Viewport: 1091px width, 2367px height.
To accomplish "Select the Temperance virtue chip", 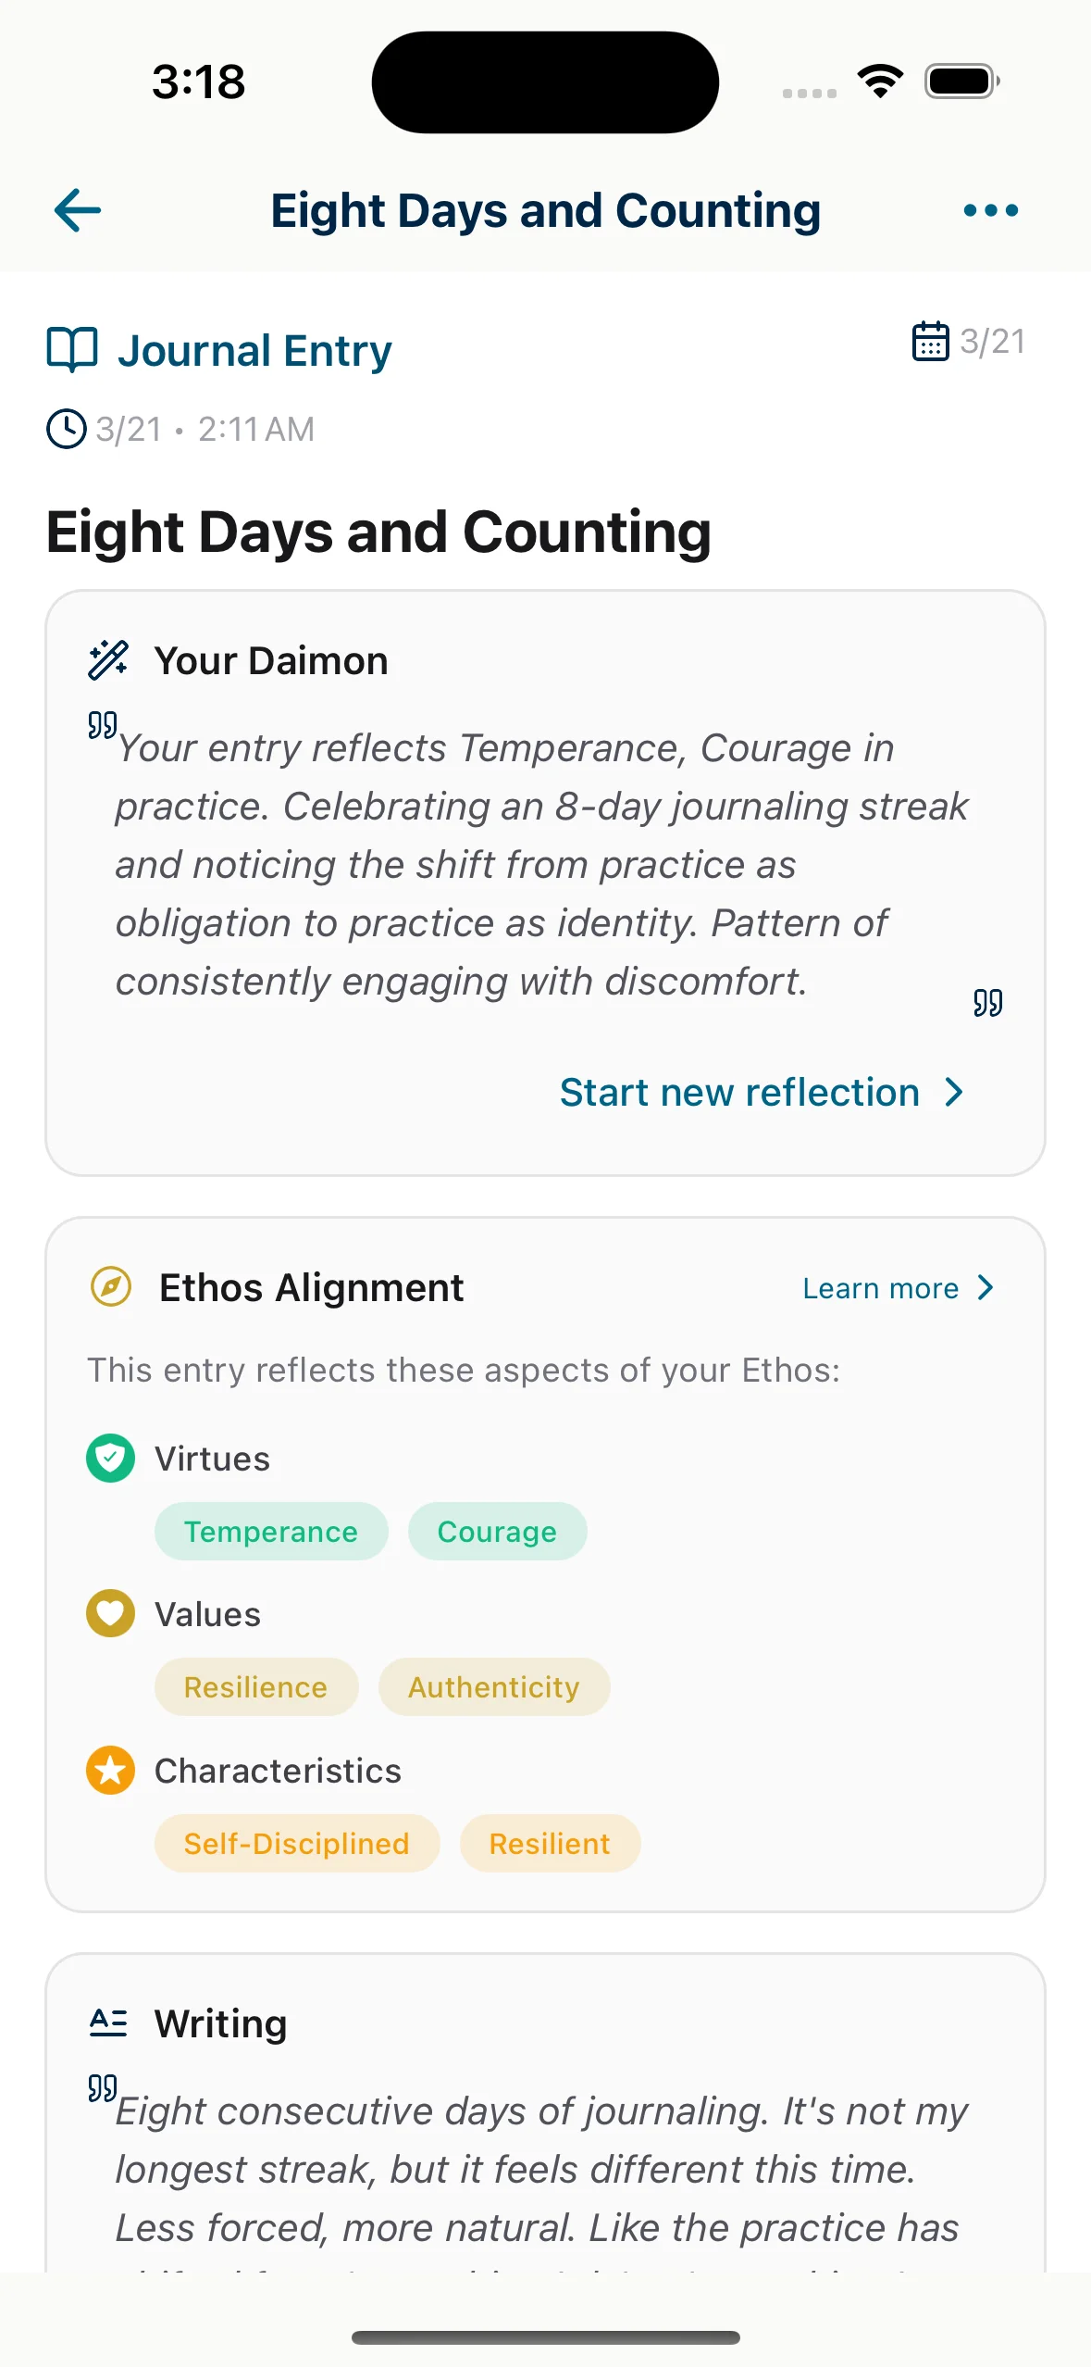I will pyautogui.click(x=271, y=1531).
